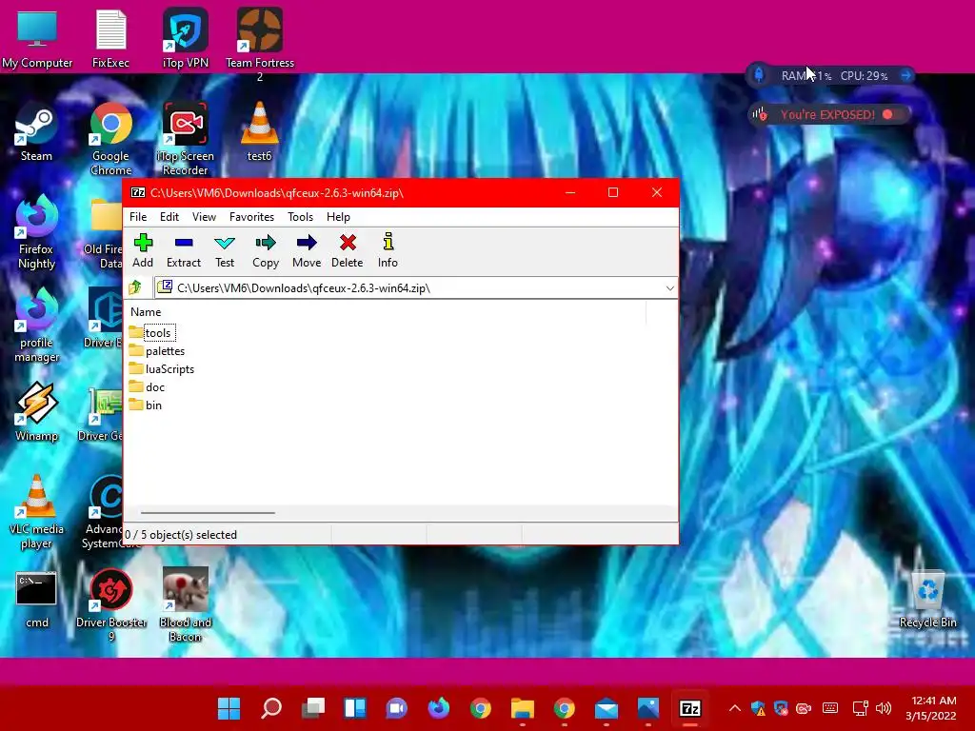Select the Firefox Nightly desktop shortcut
Viewport: 975px width, 731px height.
pyautogui.click(x=37, y=231)
